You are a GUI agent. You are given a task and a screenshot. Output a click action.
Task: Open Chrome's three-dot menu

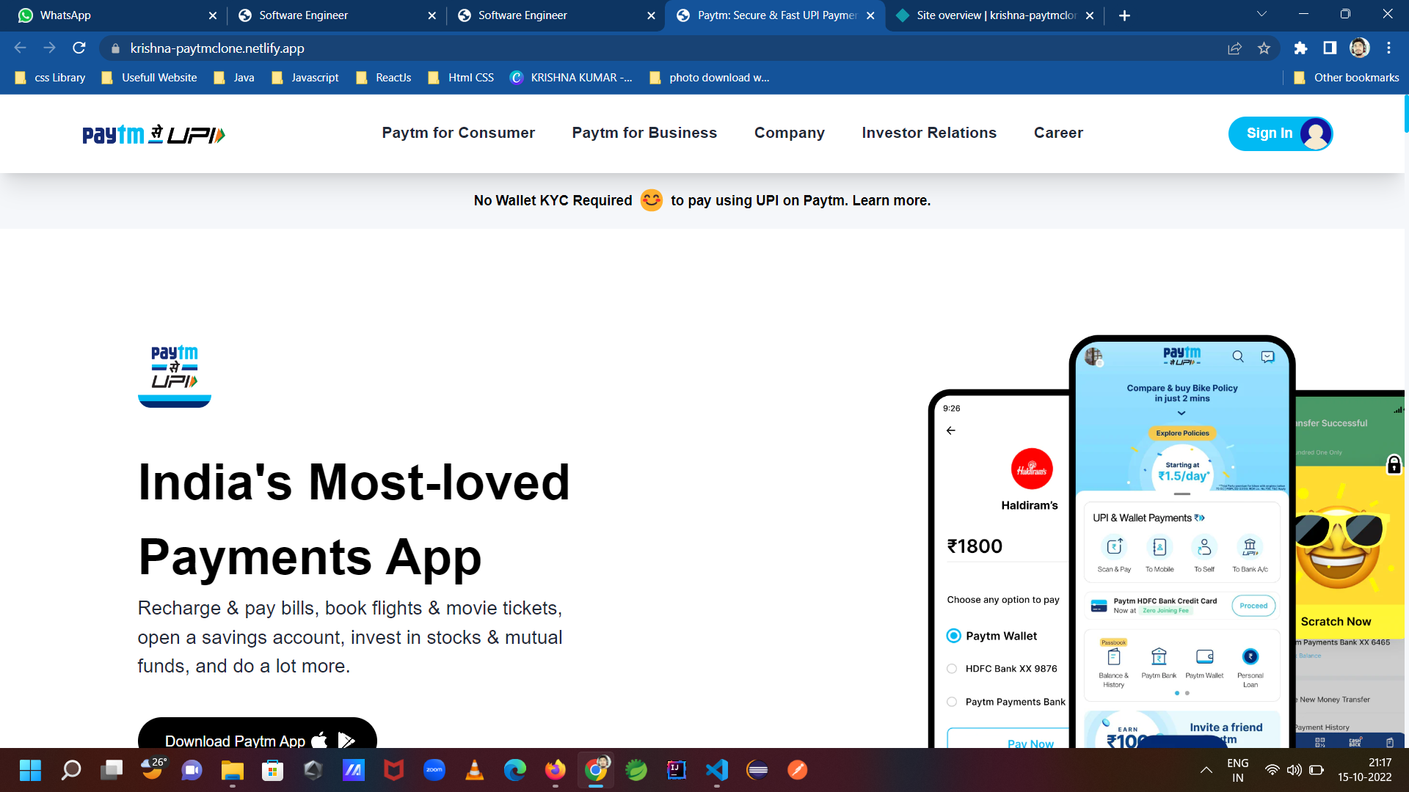1388,48
